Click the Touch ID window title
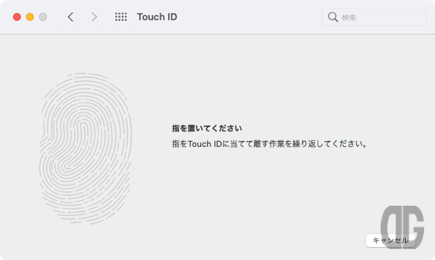 pos(157,17)
